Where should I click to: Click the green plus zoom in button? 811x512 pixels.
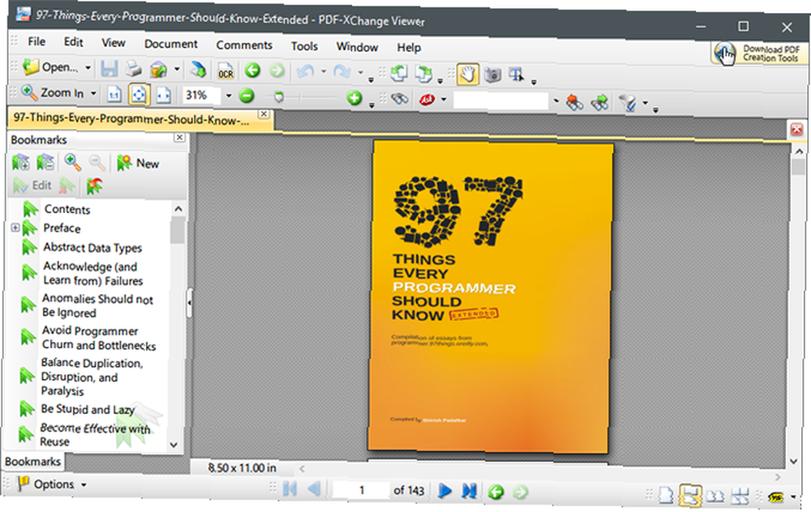tap(354, 98)
